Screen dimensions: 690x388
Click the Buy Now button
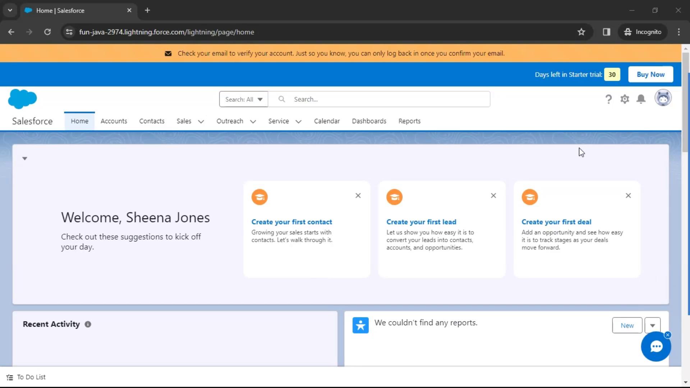pos(651,74)
